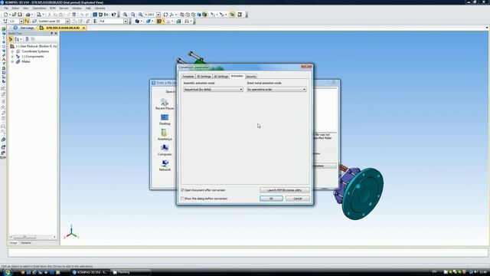
Task: Click the Variables toolbar icon
Action: click(x=106, y=15)
